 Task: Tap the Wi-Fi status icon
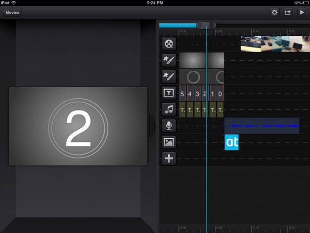pos(14,3)
